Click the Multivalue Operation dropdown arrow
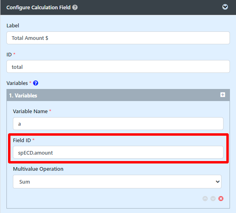This screenshot has height=213, width=236. point(217,182)
